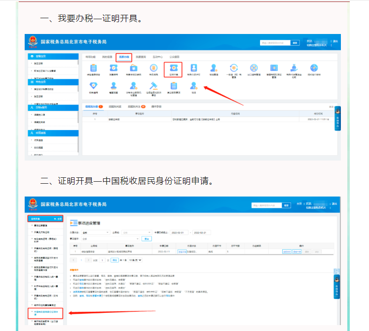369x331 pixels.
Task: Open 税务行政许可 ID badge icon
Action: tap(194, 68)
